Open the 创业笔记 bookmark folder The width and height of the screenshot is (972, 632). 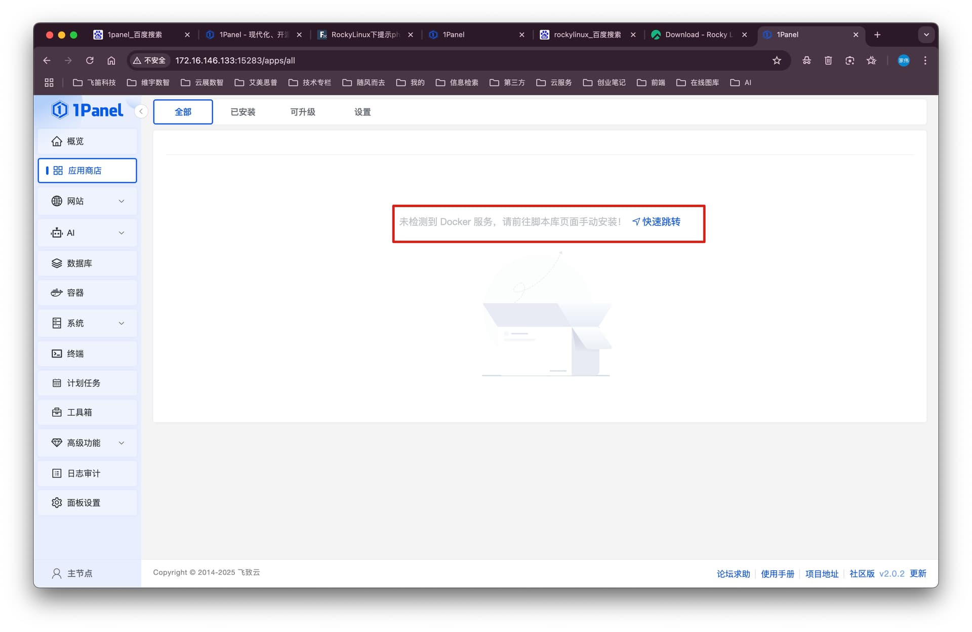point(604,83)
